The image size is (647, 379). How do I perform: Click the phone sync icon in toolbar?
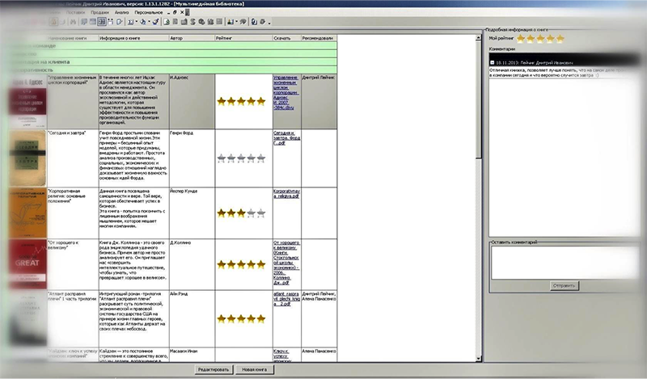(254, 22)
